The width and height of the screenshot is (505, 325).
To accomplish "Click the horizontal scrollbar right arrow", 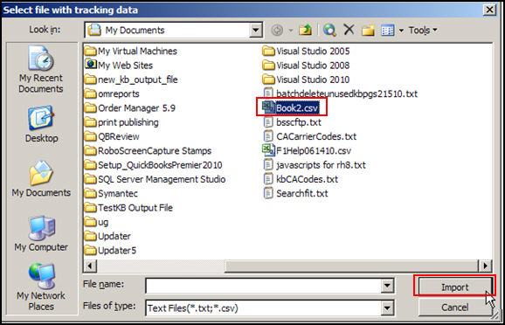I will [485, 266].
